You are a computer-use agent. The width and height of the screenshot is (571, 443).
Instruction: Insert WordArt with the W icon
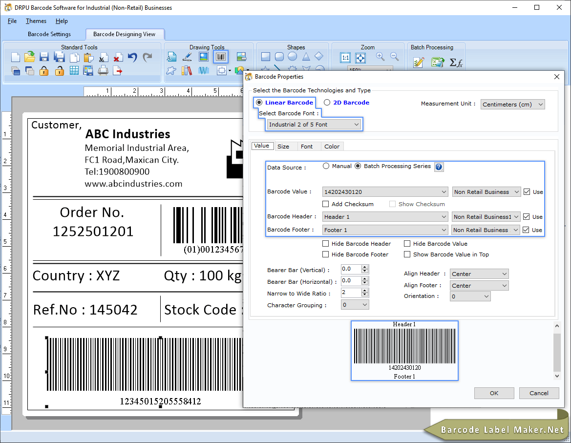click(204, 70)
